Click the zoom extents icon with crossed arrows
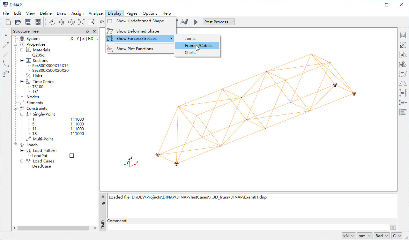The image size is (409, 240). (x=81, y=22)
